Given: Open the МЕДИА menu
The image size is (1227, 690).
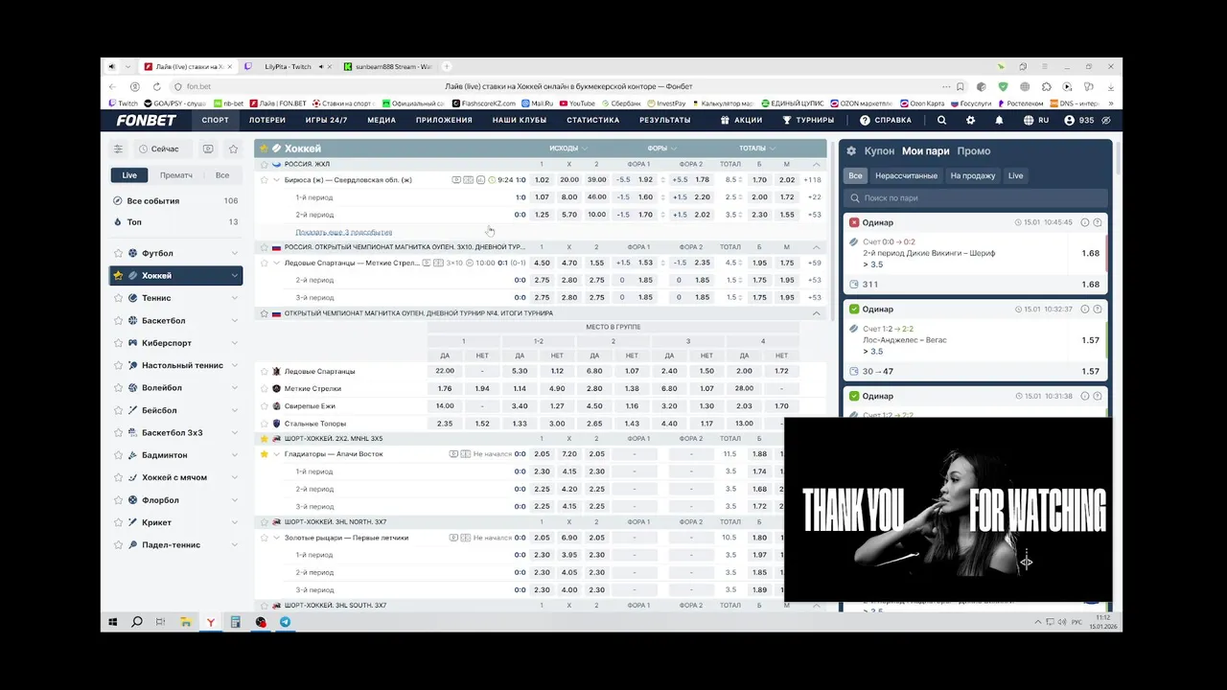Looking at the screenshot, I should click(382, 121).
